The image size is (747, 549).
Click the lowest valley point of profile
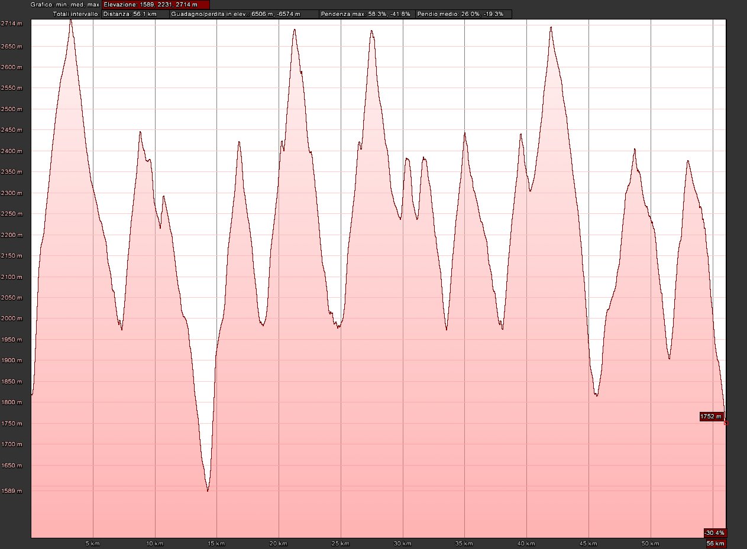pyautogui.click(x=208, y=490)
